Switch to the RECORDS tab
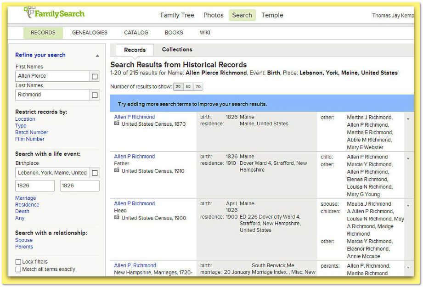Image resolution: width=423 pixels, height=287 pixels. point(43,33)
